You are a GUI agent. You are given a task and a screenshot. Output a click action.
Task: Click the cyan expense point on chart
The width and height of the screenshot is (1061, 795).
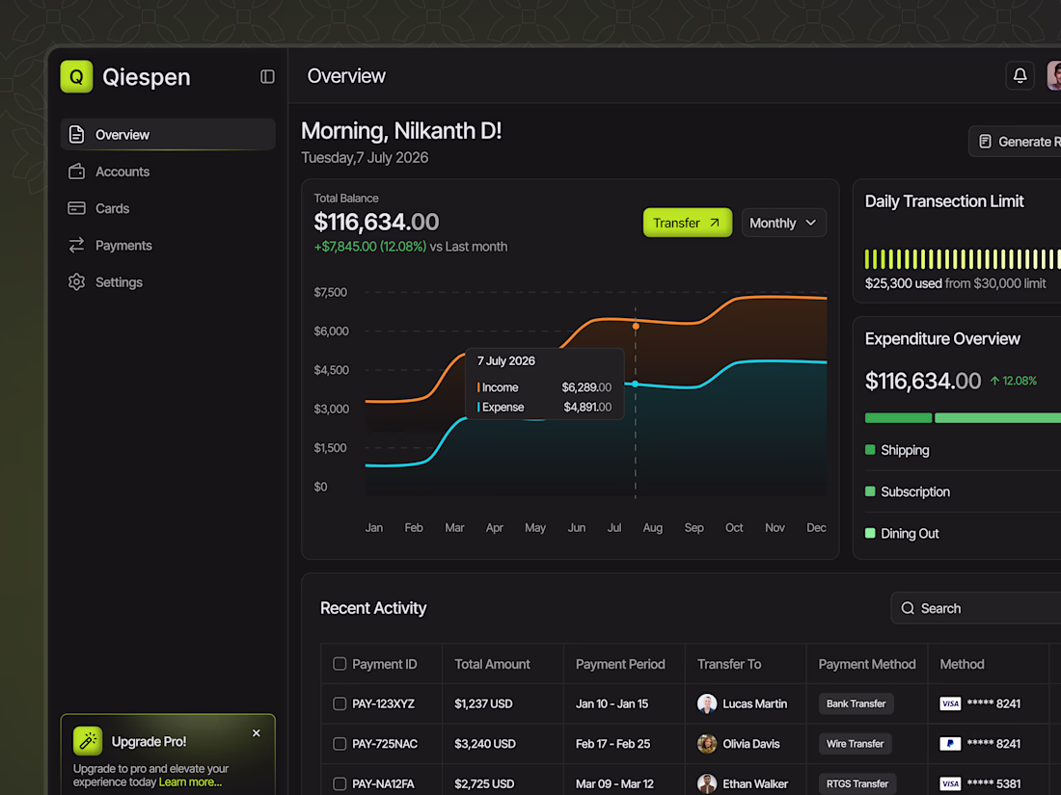[636, 384]
